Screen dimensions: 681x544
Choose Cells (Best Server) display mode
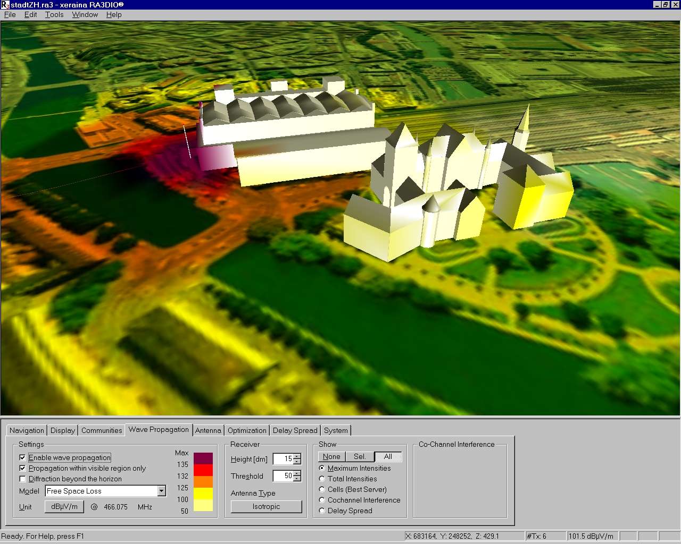(322, 489)
